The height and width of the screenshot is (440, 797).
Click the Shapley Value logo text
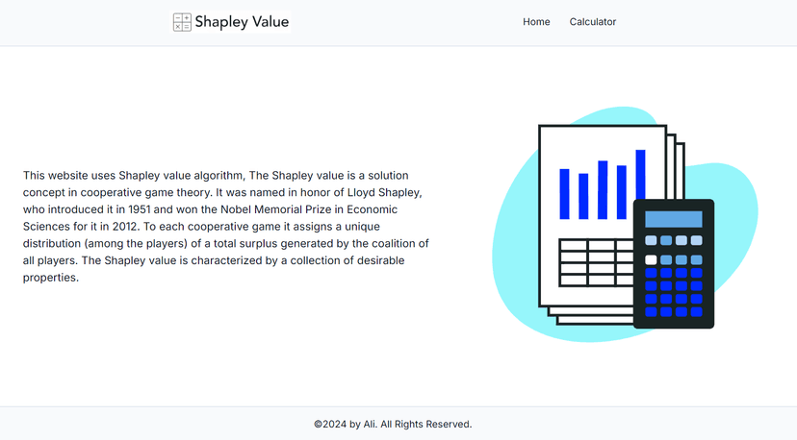click(242, 22)
